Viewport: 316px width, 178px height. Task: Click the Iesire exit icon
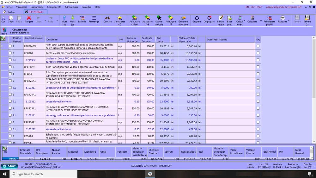pyautogui.click(x=4, y=31)
